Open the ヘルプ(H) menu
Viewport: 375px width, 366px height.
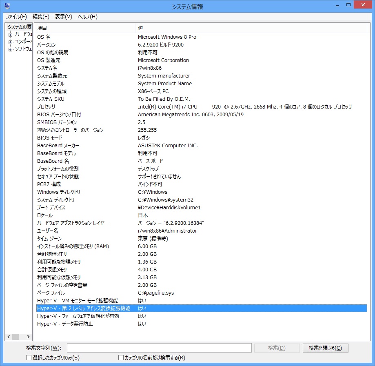(88, 16)
